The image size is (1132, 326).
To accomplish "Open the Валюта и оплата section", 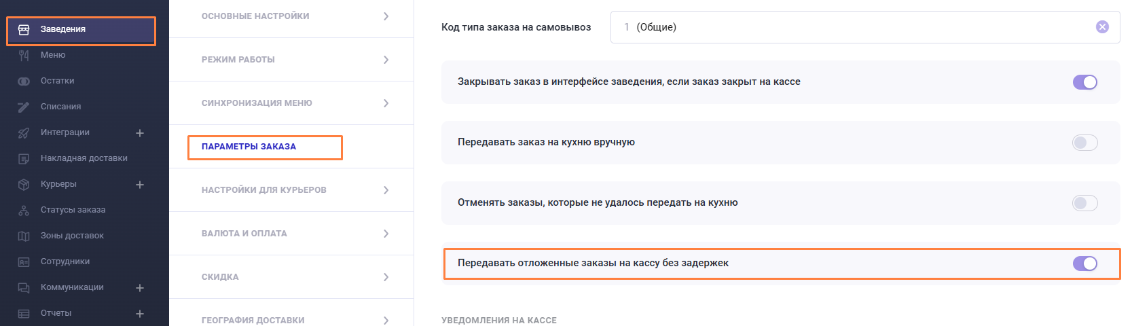I will coord(291,234).
